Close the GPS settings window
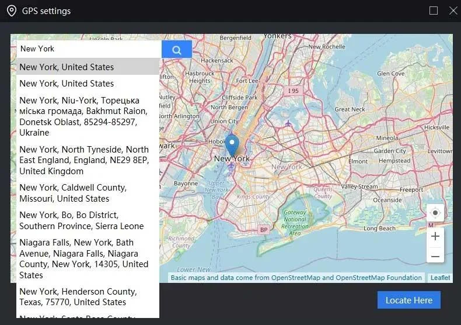 pos(453,11)
